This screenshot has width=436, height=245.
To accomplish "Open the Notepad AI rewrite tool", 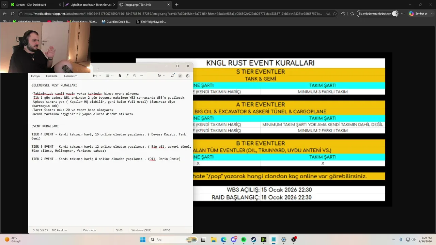I will (159, 76).
